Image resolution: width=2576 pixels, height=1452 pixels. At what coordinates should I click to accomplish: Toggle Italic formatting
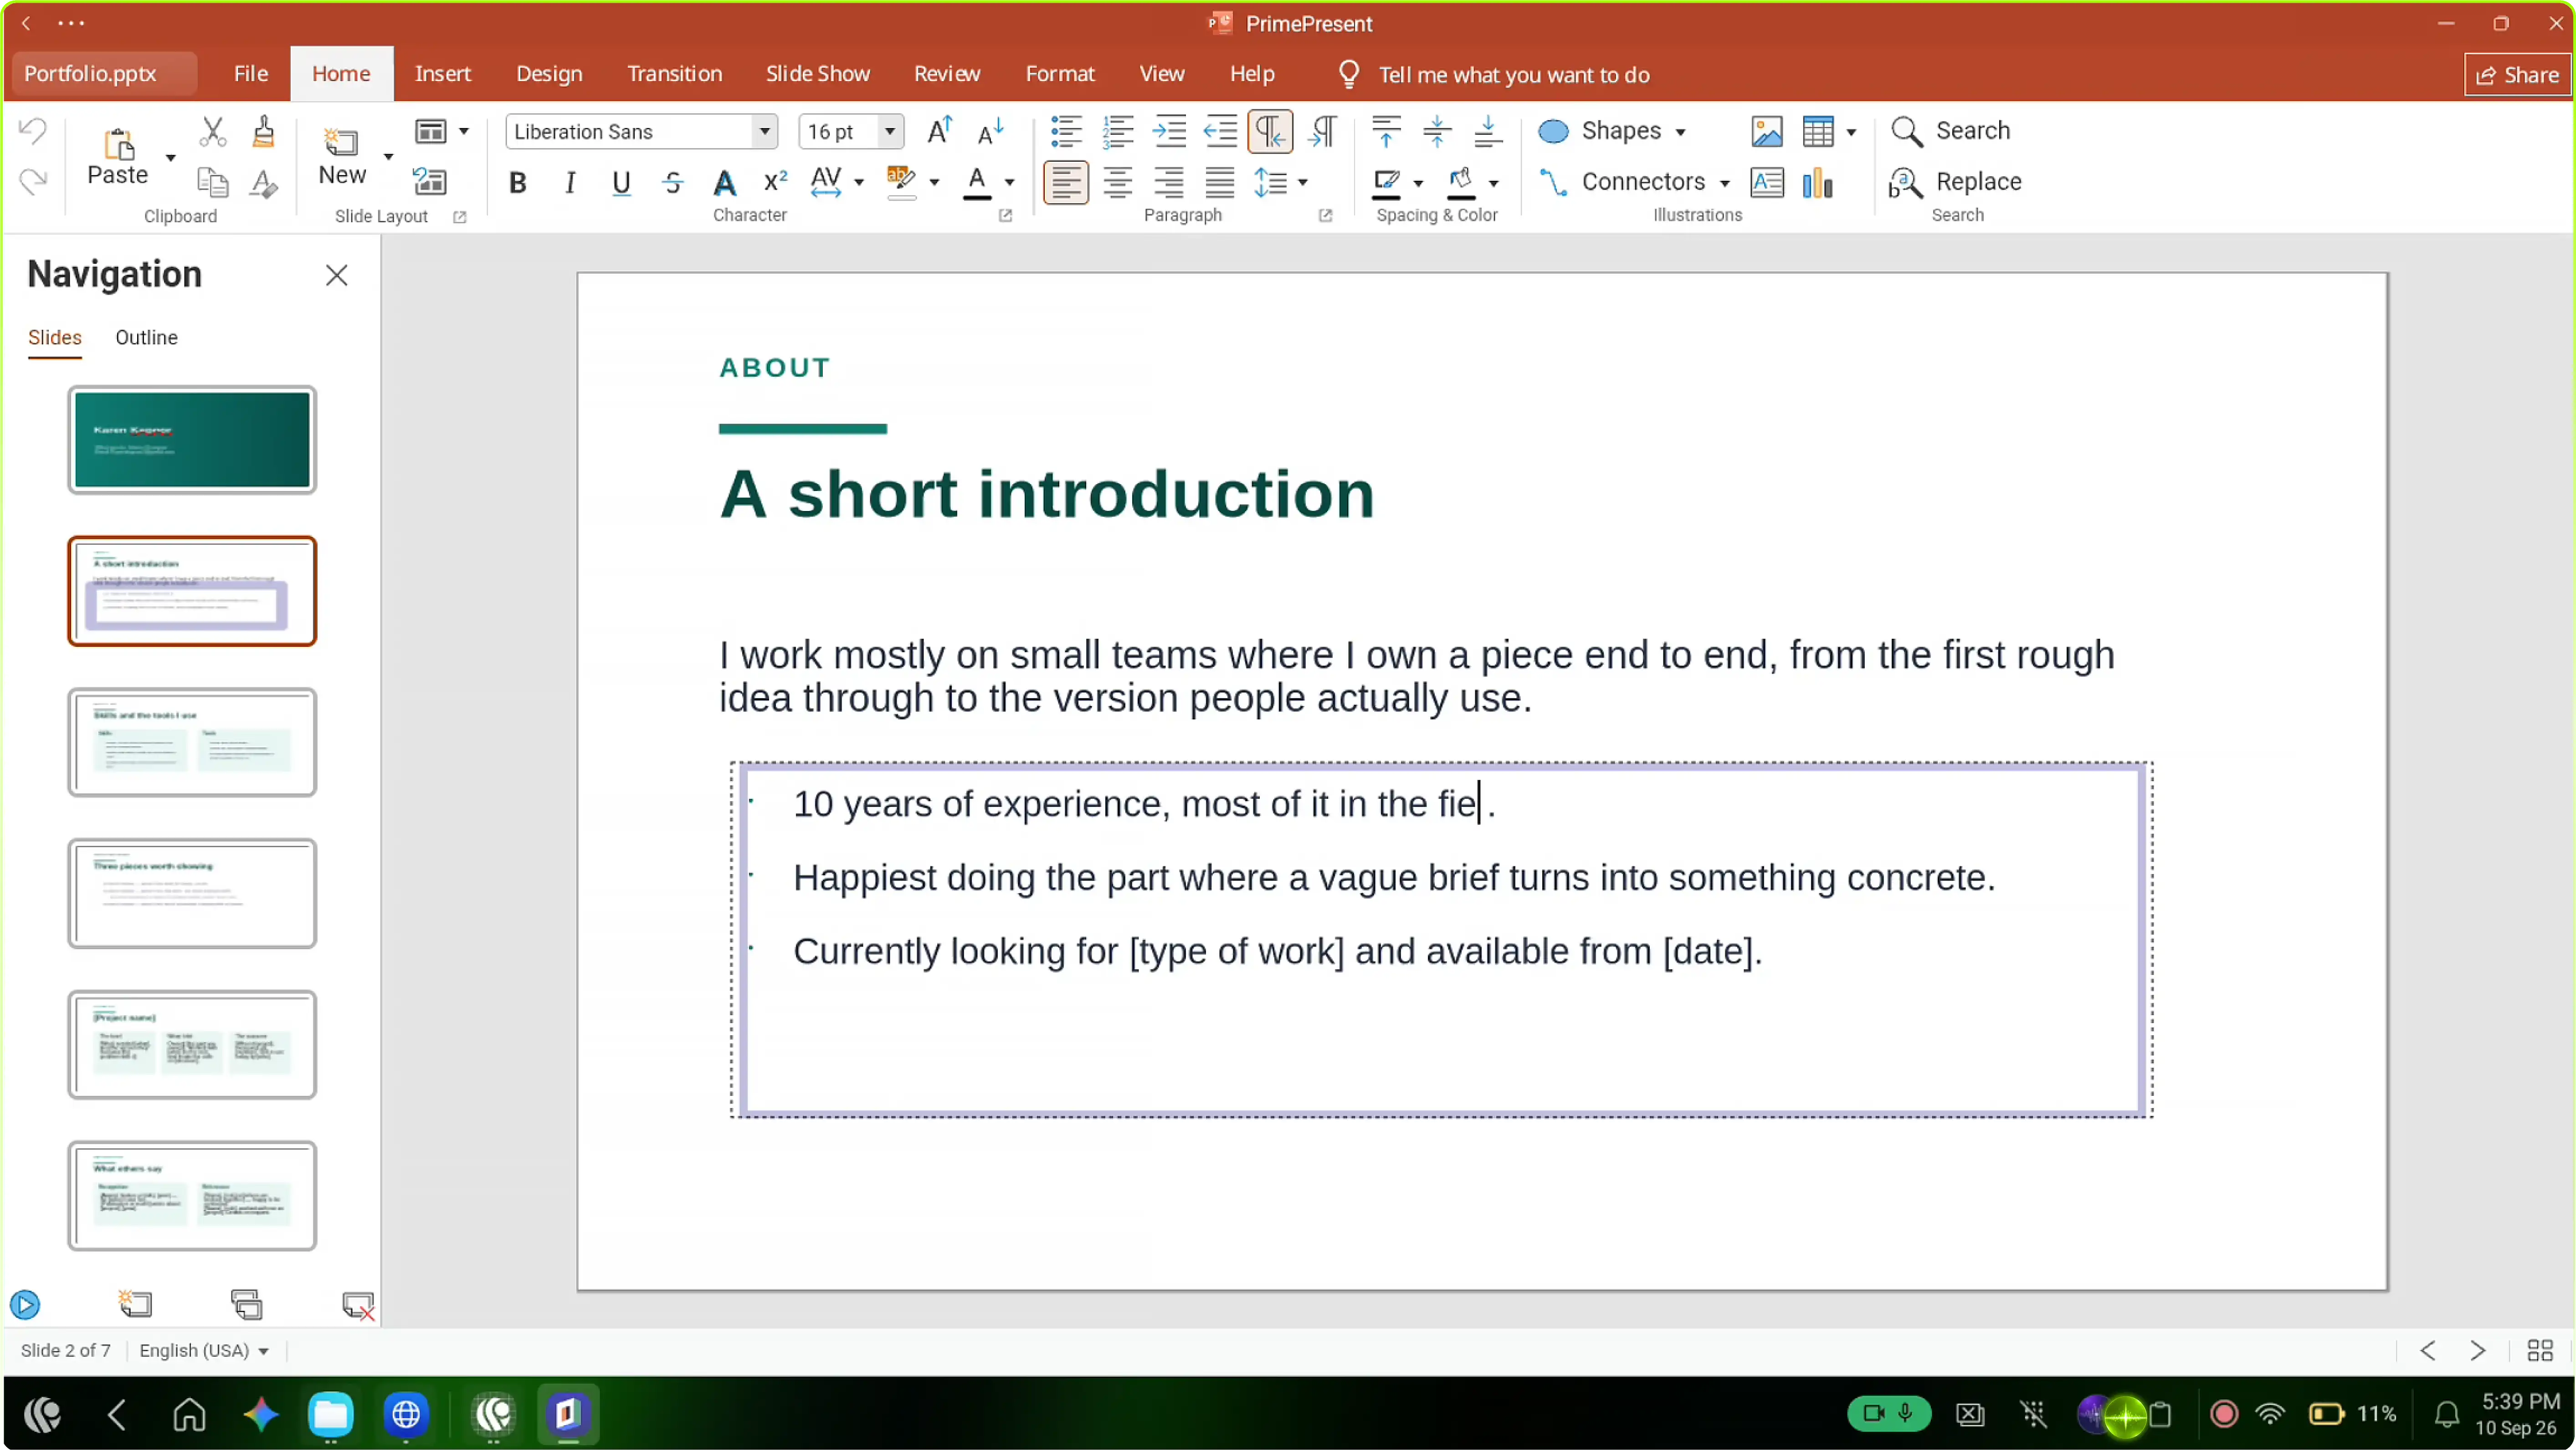pos(569,182)
